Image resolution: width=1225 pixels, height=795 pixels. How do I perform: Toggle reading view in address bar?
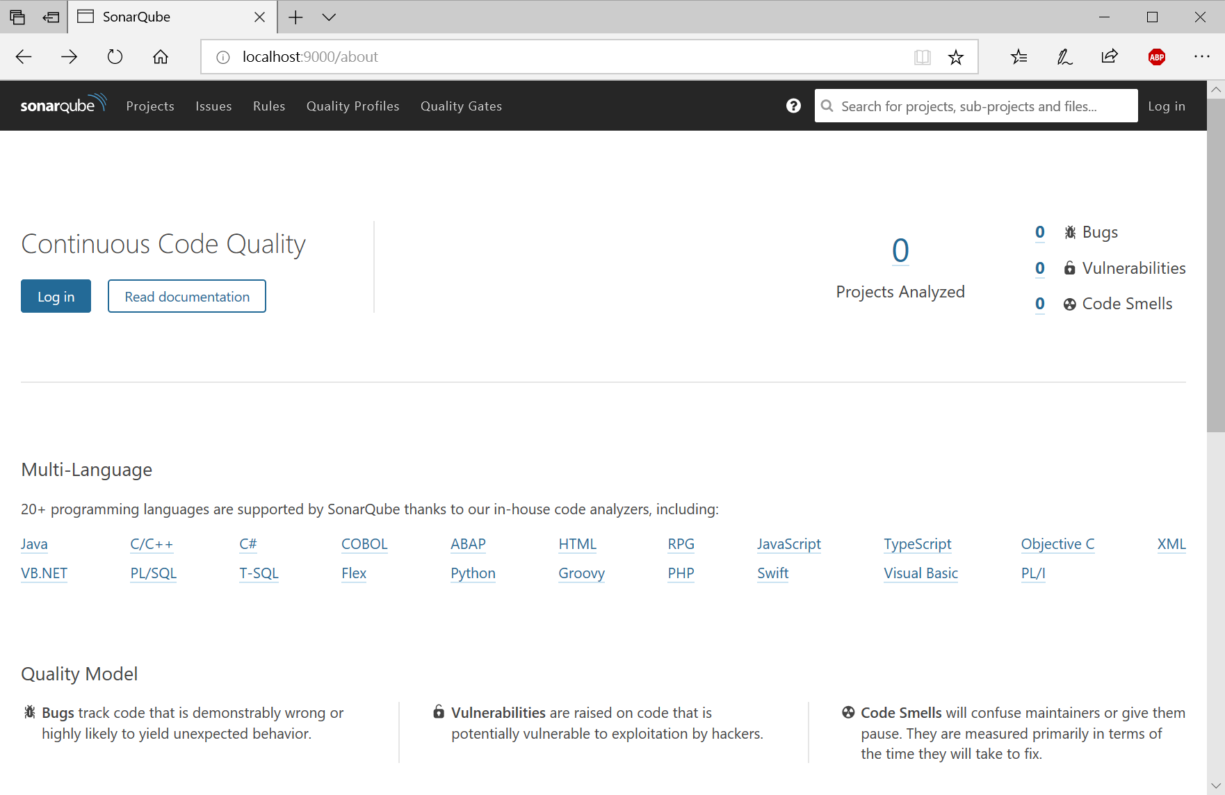(923, 57)
